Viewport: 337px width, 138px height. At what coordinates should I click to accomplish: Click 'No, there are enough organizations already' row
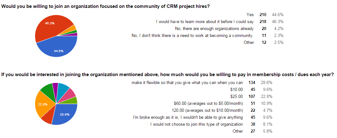click(208, 28)
